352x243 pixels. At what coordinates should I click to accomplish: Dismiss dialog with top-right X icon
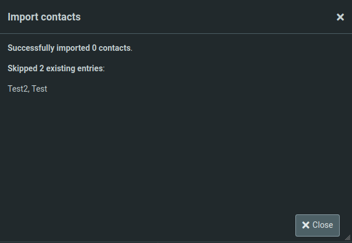pyautogui.click(x=340, y=17)
